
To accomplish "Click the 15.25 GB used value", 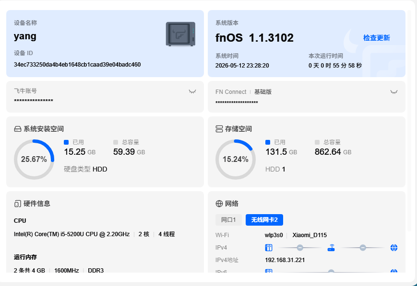I will 80,152.
